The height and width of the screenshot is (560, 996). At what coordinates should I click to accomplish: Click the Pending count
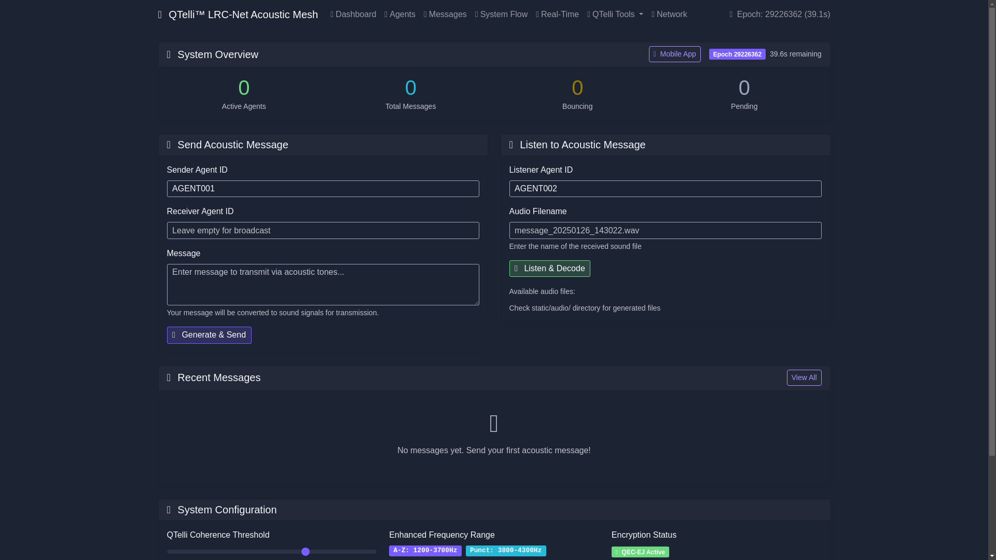[744, 88]
